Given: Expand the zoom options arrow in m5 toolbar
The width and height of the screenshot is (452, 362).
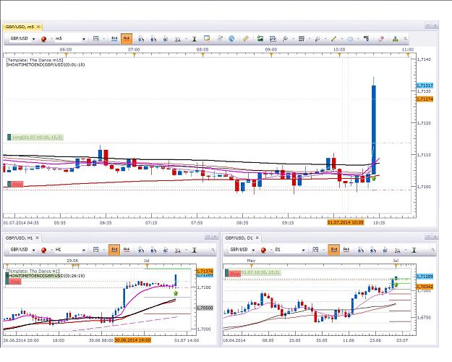Looking at the screenshot, I should [x=186, y=39].
